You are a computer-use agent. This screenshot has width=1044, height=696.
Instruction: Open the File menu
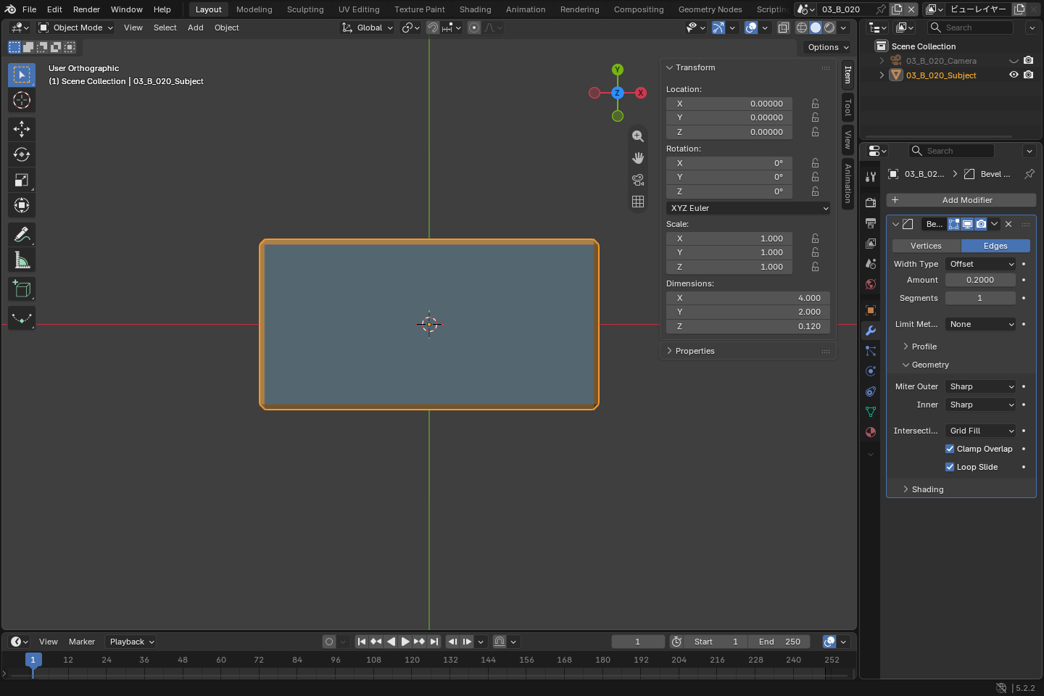pos(29,9)
